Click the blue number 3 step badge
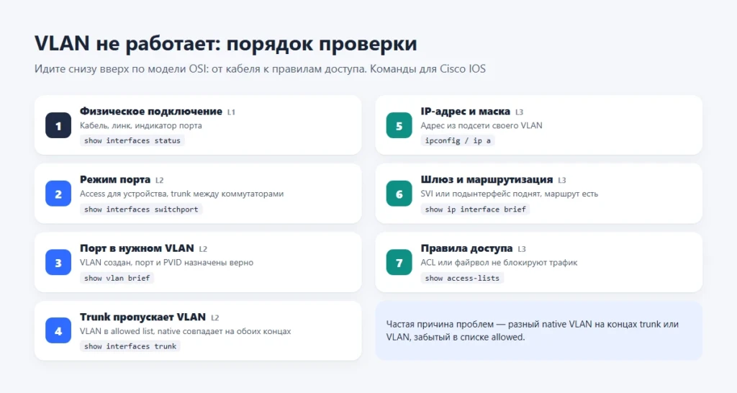Screen dimensions: 737x393 pyautogui.click(x=58, y=262)
